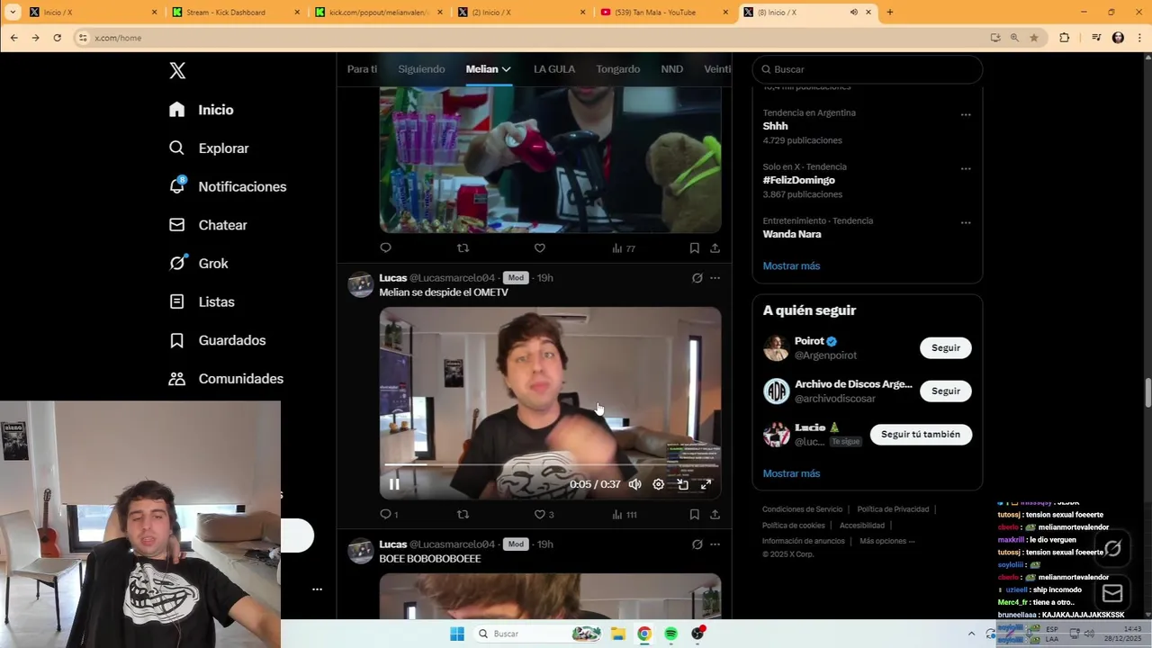Screen dimensions: 1152x648
Task: Open video settings gear icon
Action: [658, 484]
